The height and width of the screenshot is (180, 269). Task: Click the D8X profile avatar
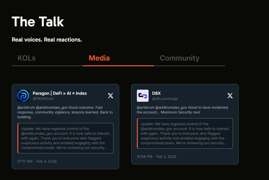(143, 96)
